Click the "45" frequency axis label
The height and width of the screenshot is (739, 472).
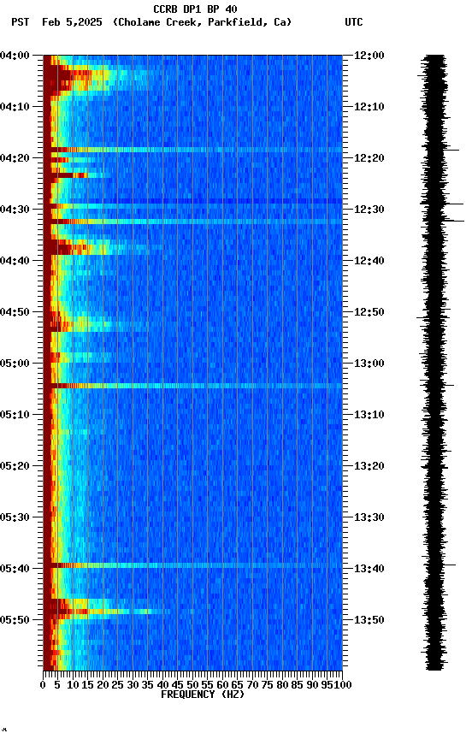coord(178,686)
